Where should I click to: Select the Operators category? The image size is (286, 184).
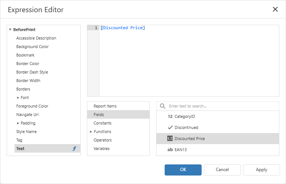[118, 140]
